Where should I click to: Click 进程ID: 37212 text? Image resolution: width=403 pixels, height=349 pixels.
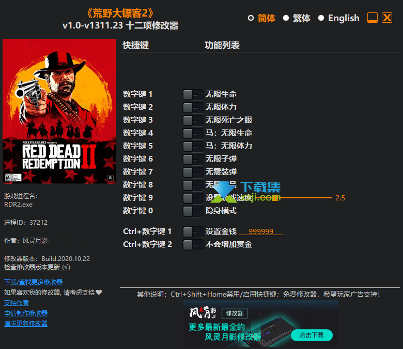tap(26, 223)
